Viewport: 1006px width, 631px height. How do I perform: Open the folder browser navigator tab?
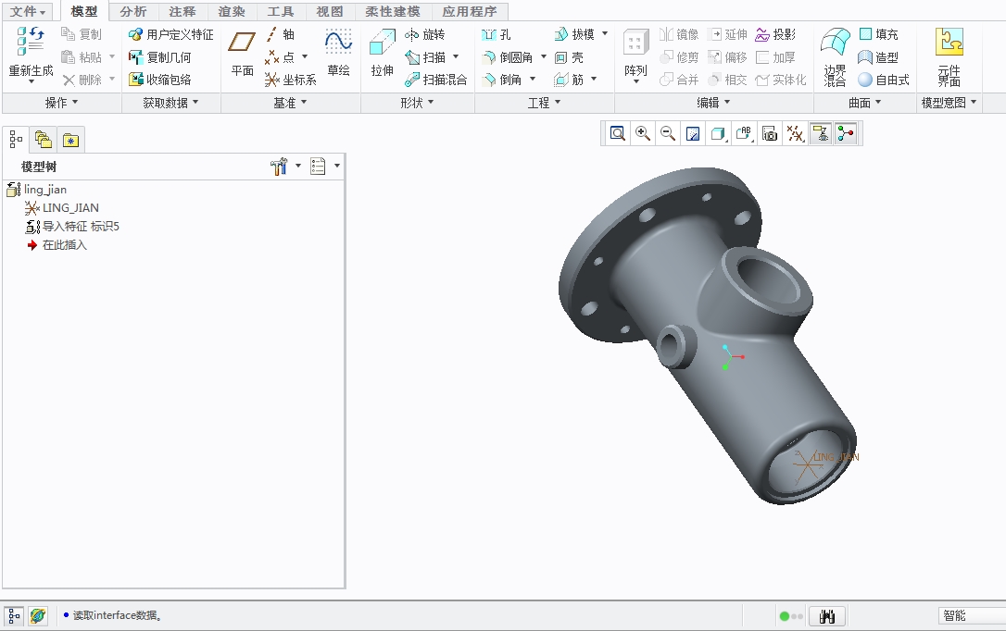pos(43,140)
